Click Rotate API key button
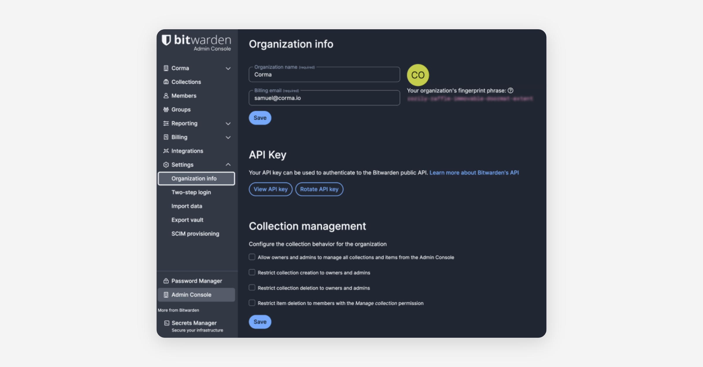The height and width of the screenshot is (367, 703). (x=319, y=189)
